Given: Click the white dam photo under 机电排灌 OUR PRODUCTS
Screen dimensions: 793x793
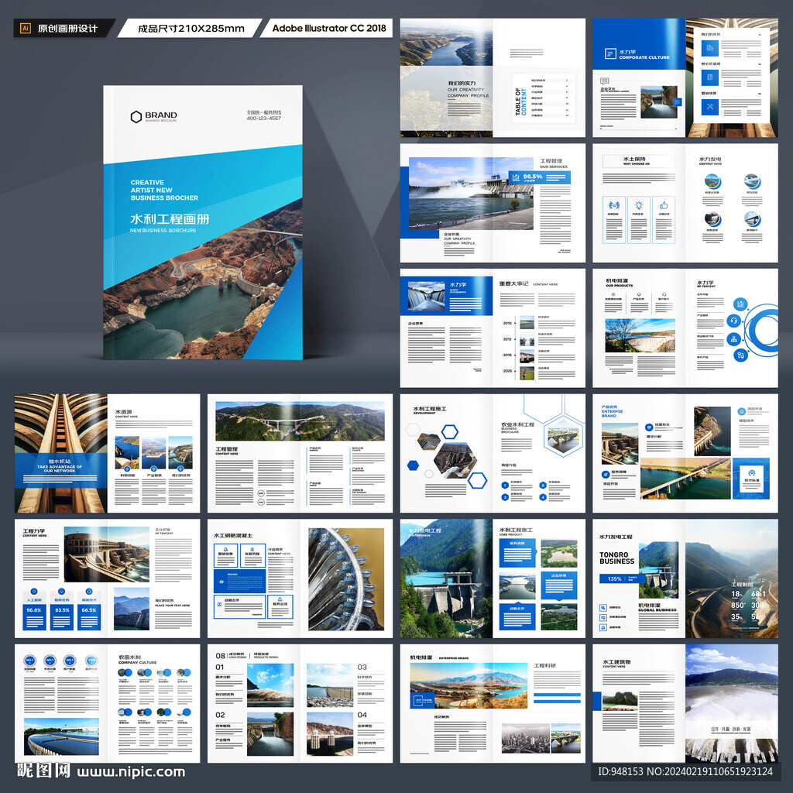Looking at the screenshot, I should pos(640,336).
